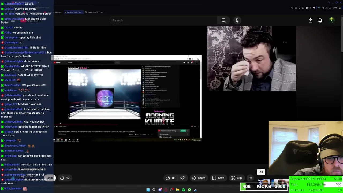Bookmark page with the heart icon
Image resolution: width=343 pixels, height=193 pixels.
click(314, 8)
